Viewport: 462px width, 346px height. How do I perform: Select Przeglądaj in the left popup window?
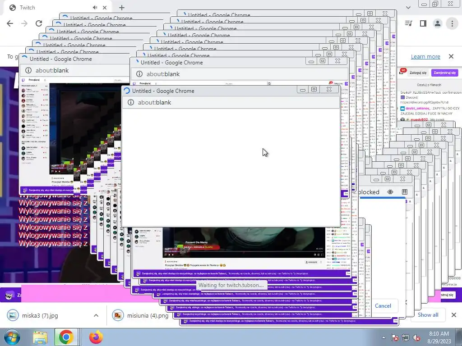34,80
